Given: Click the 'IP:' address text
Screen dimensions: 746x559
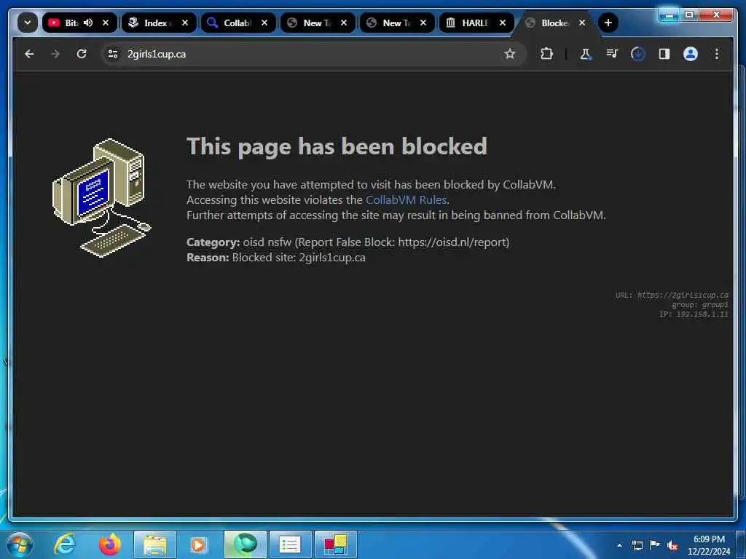Looking at the screenshot, I should (694, 314).
